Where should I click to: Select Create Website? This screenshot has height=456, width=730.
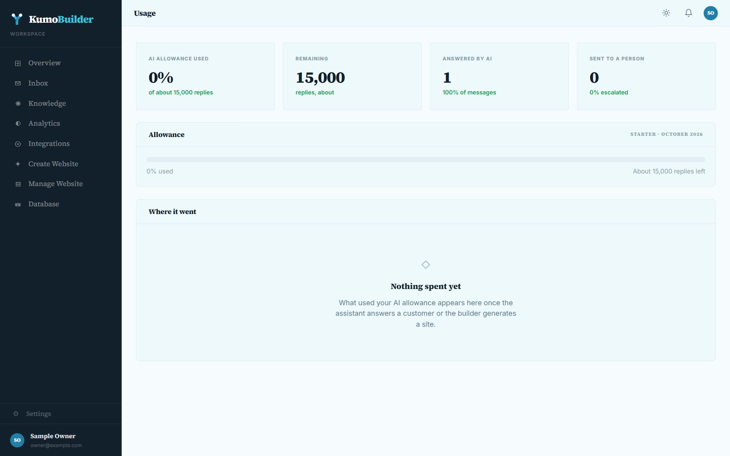point(61,164)
